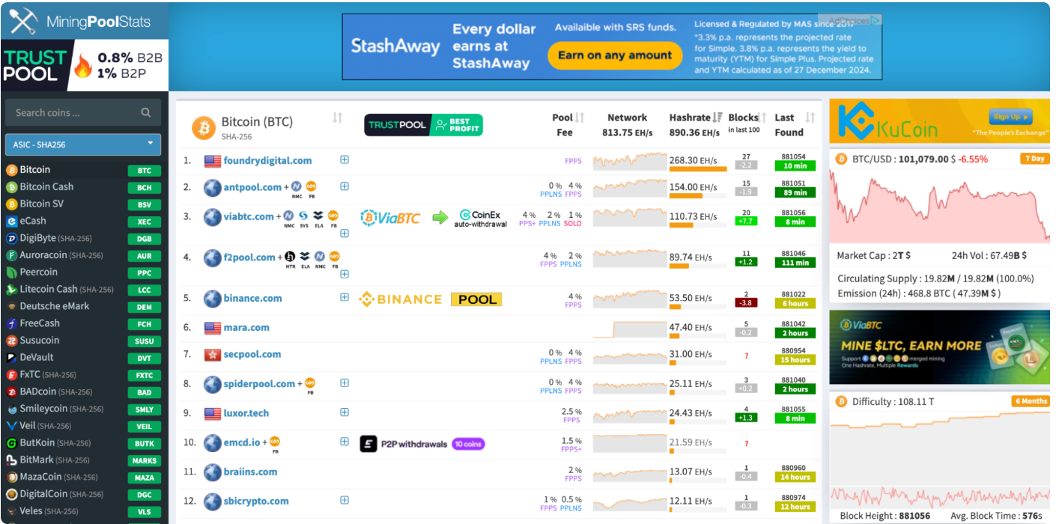Toggle the 7 Day price chart range
The width and height of the screenshot is (1056, 524).
click(x=1034, y=159)
